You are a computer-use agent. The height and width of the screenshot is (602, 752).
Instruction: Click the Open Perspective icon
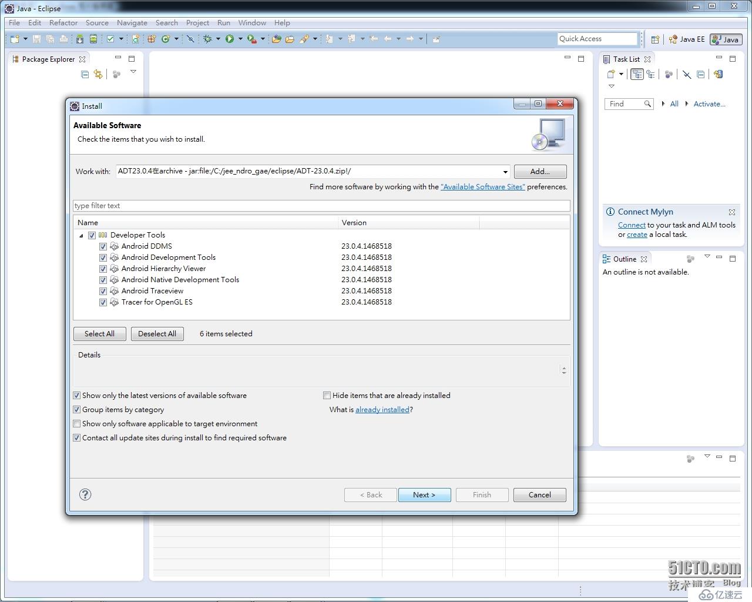[655, 39]
